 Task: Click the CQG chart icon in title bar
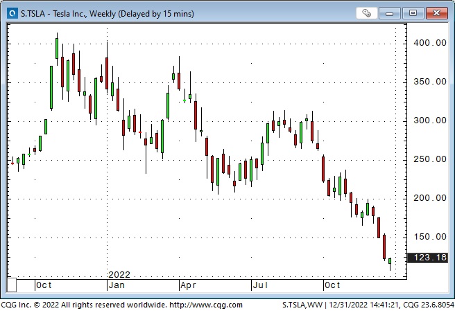tap(12, 13)
